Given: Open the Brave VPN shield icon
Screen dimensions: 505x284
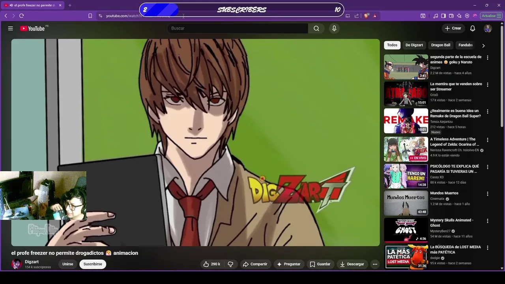Looking at the screenshot, I should (467, 16).
